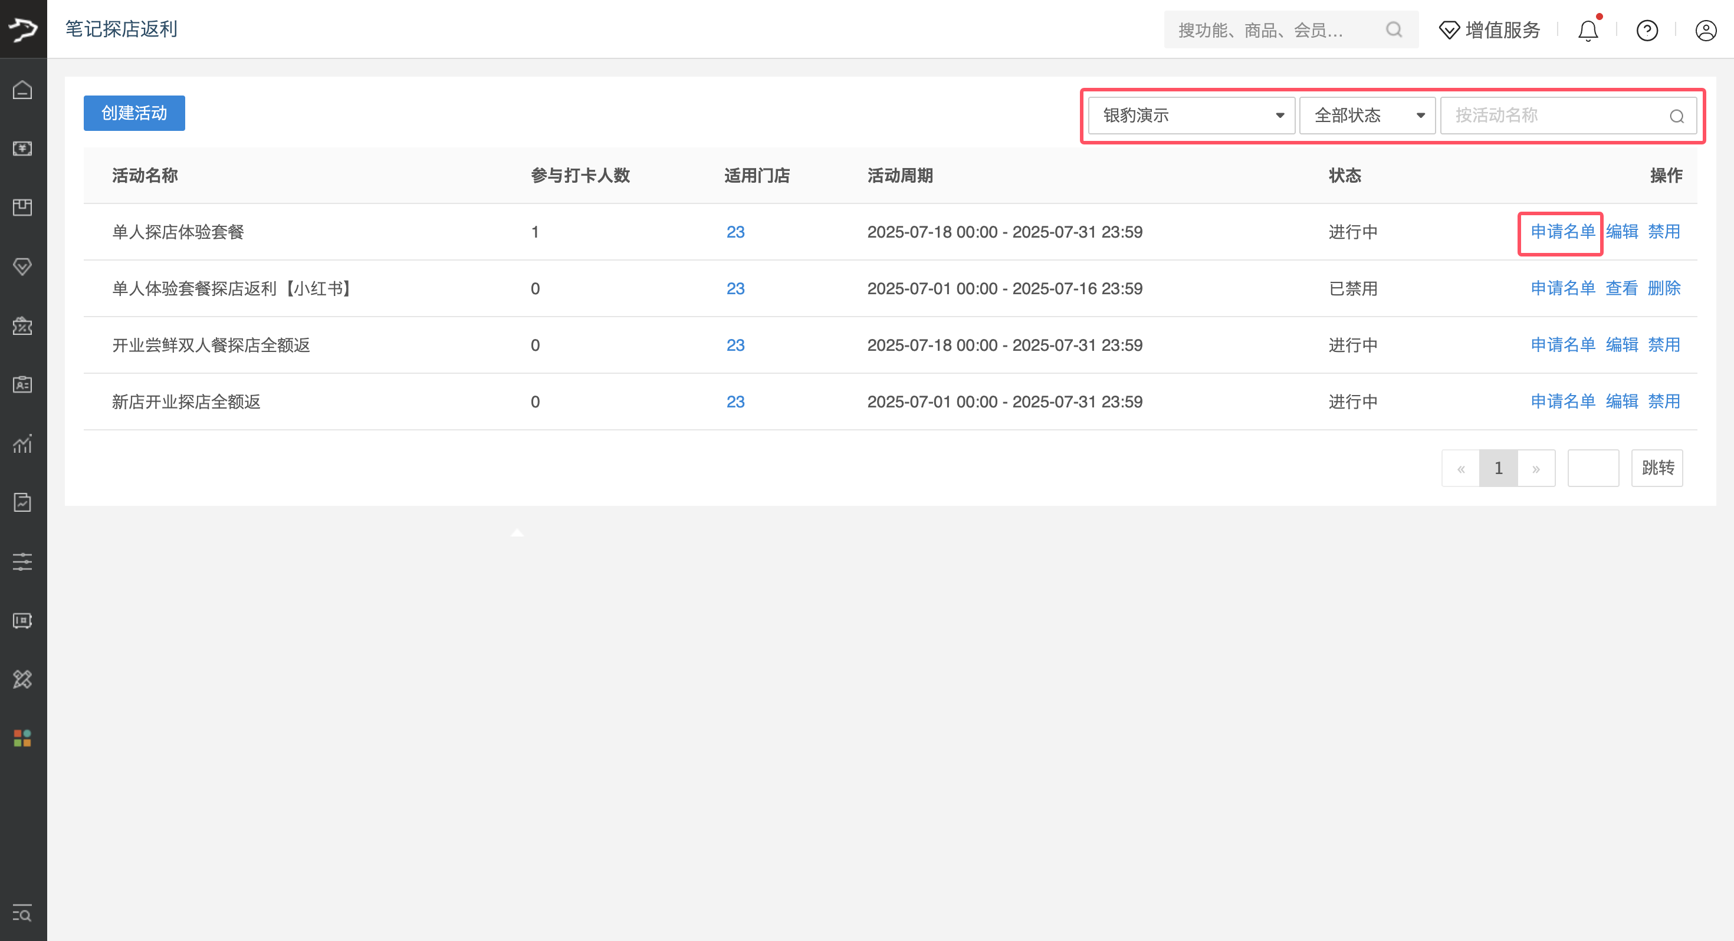1734x941 pixels.
Task: Click the 创建活动 button
Action: [x=134, y=113]
